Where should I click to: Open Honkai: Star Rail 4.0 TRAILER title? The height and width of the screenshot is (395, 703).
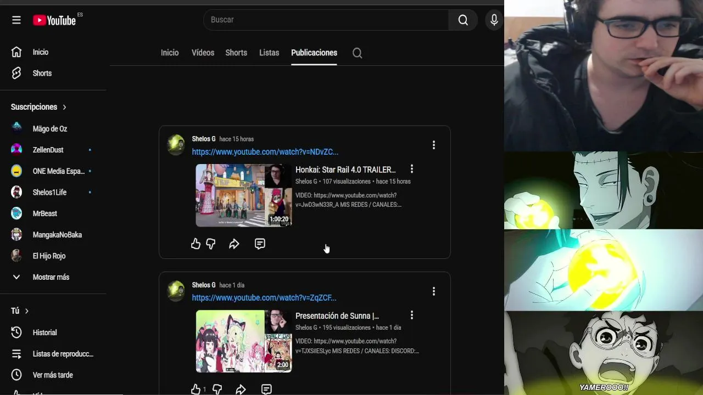(345, 170)
